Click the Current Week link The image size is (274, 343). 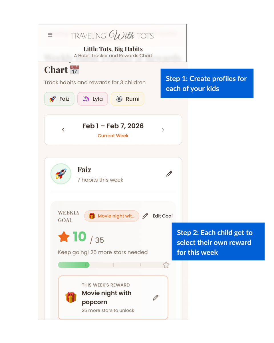coord(113,135)
